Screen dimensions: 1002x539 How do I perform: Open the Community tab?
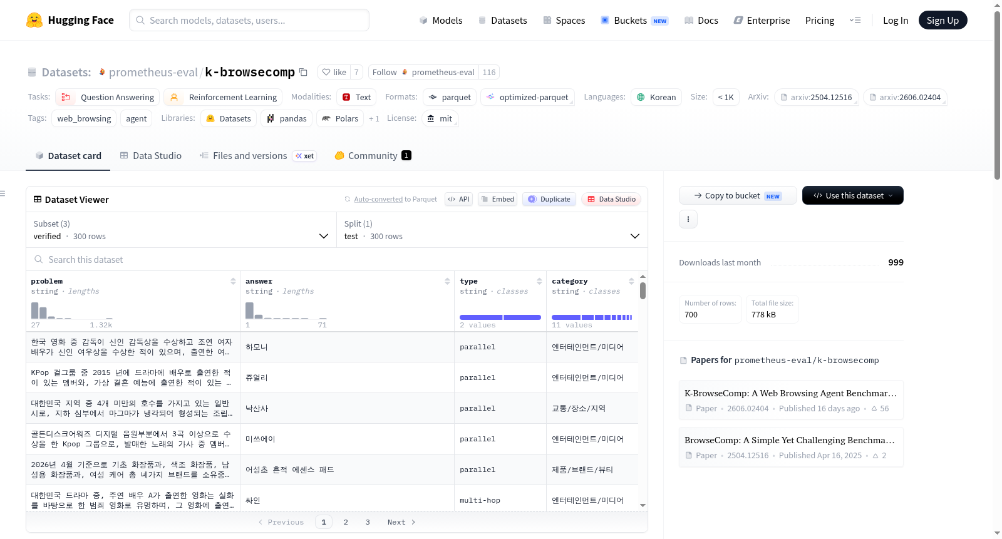[373, 156]
